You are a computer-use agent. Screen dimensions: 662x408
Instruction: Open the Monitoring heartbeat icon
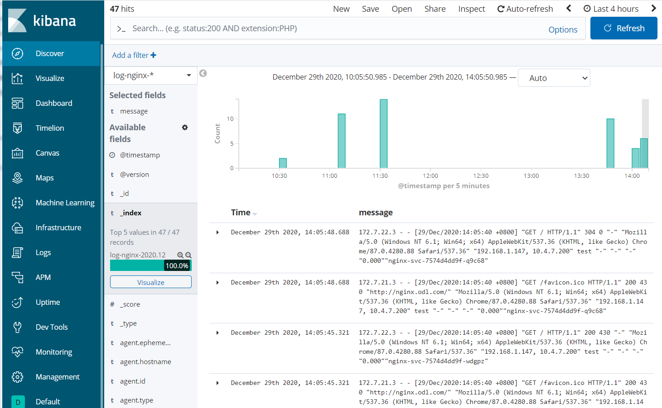click(17, 352)
